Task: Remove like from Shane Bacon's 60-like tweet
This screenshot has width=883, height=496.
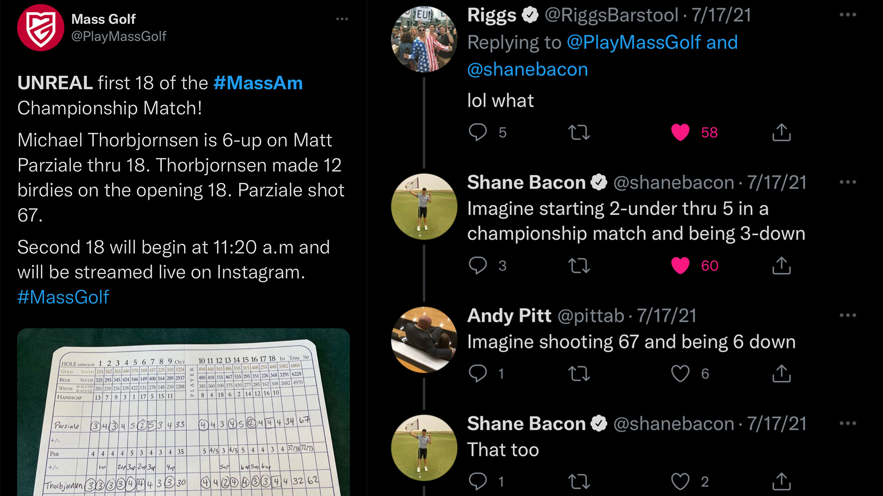Action: click(x=680, y=265)
